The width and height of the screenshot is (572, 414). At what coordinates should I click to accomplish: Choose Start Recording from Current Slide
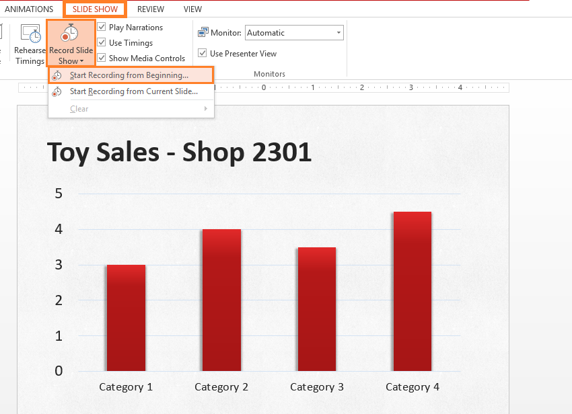pyautogui.click(x=131, y=91)
